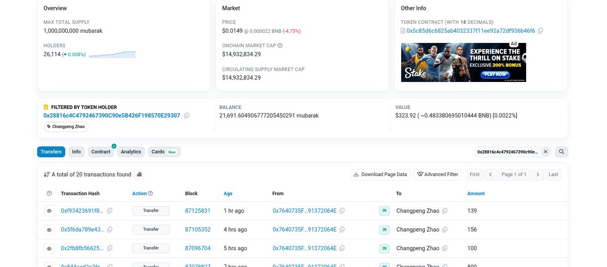Open transaction 0xf93423691f8... link
This screenshot has height=267, width=607.
[82, 211]
